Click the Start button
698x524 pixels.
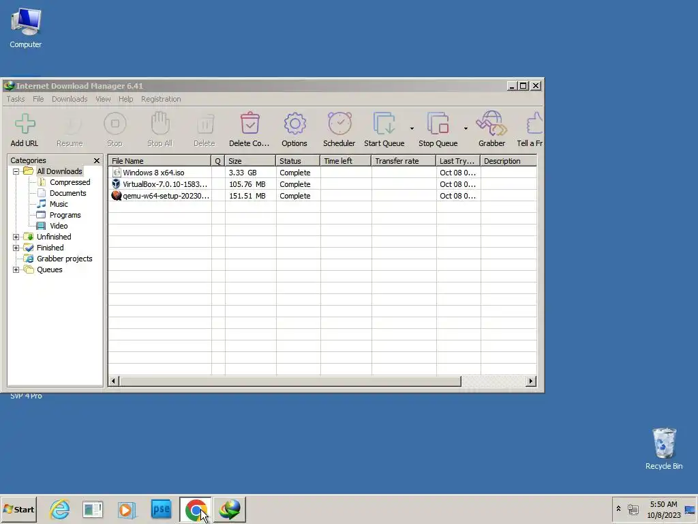point(18,509)
